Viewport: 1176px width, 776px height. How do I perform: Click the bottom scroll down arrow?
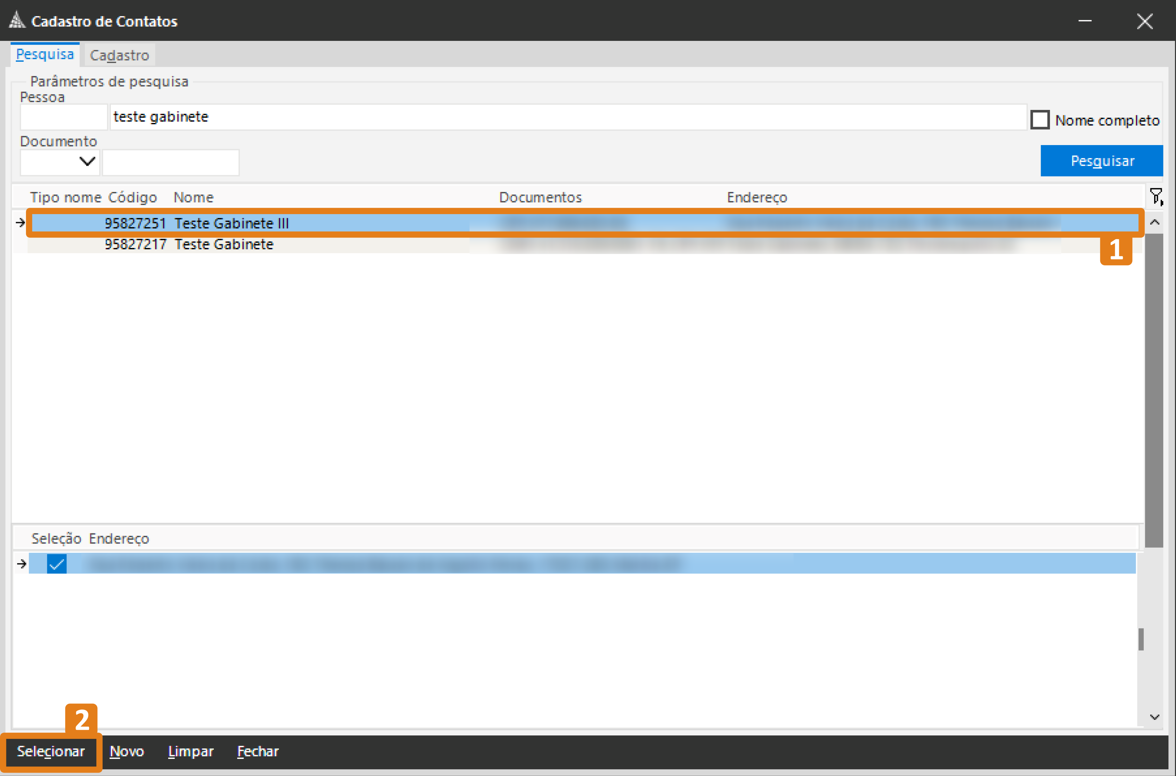(1154, 716)
